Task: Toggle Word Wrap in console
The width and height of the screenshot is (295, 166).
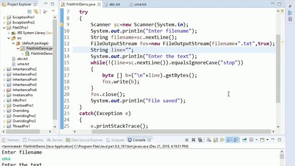Action: coord(222,140)
